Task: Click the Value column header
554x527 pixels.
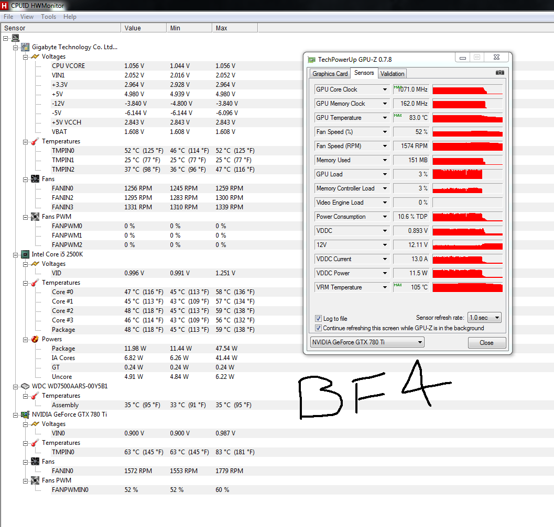Action: tap(144, 28)
